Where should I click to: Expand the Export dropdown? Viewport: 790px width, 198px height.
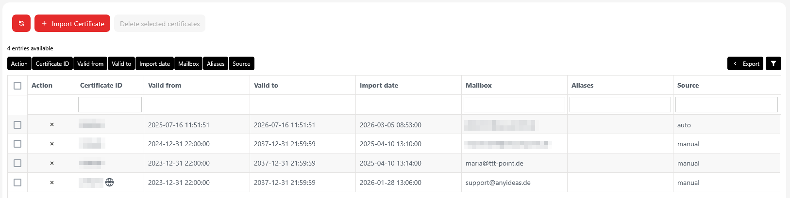tap(746, 63)
